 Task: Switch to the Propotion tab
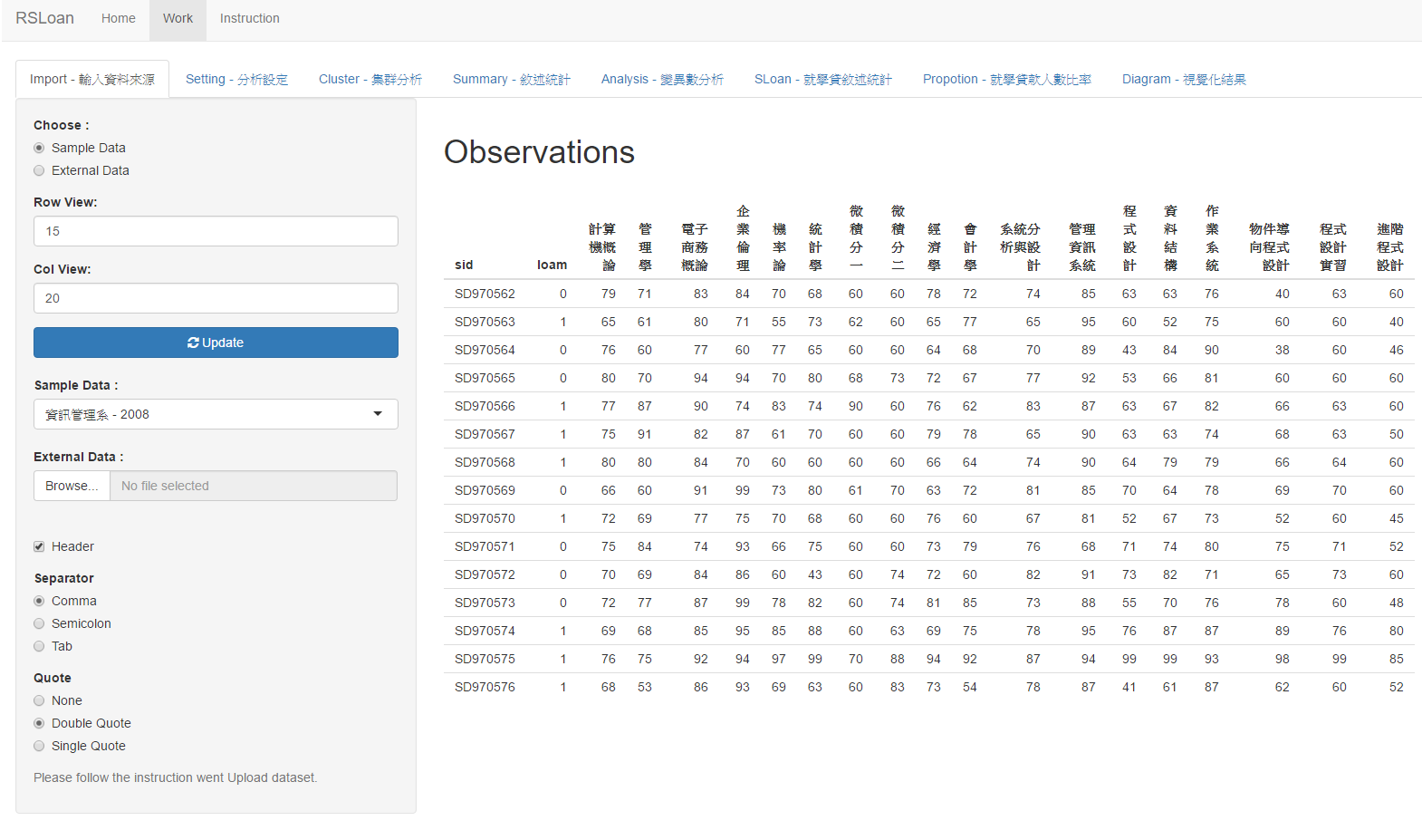click(x=1007, y=79)
